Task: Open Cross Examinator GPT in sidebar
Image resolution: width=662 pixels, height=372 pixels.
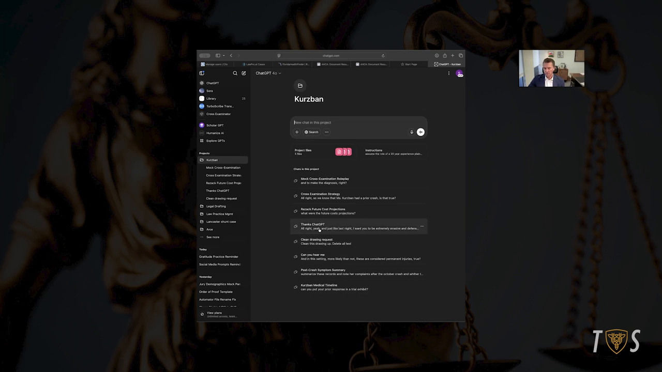Action: [x=223, y=114]
